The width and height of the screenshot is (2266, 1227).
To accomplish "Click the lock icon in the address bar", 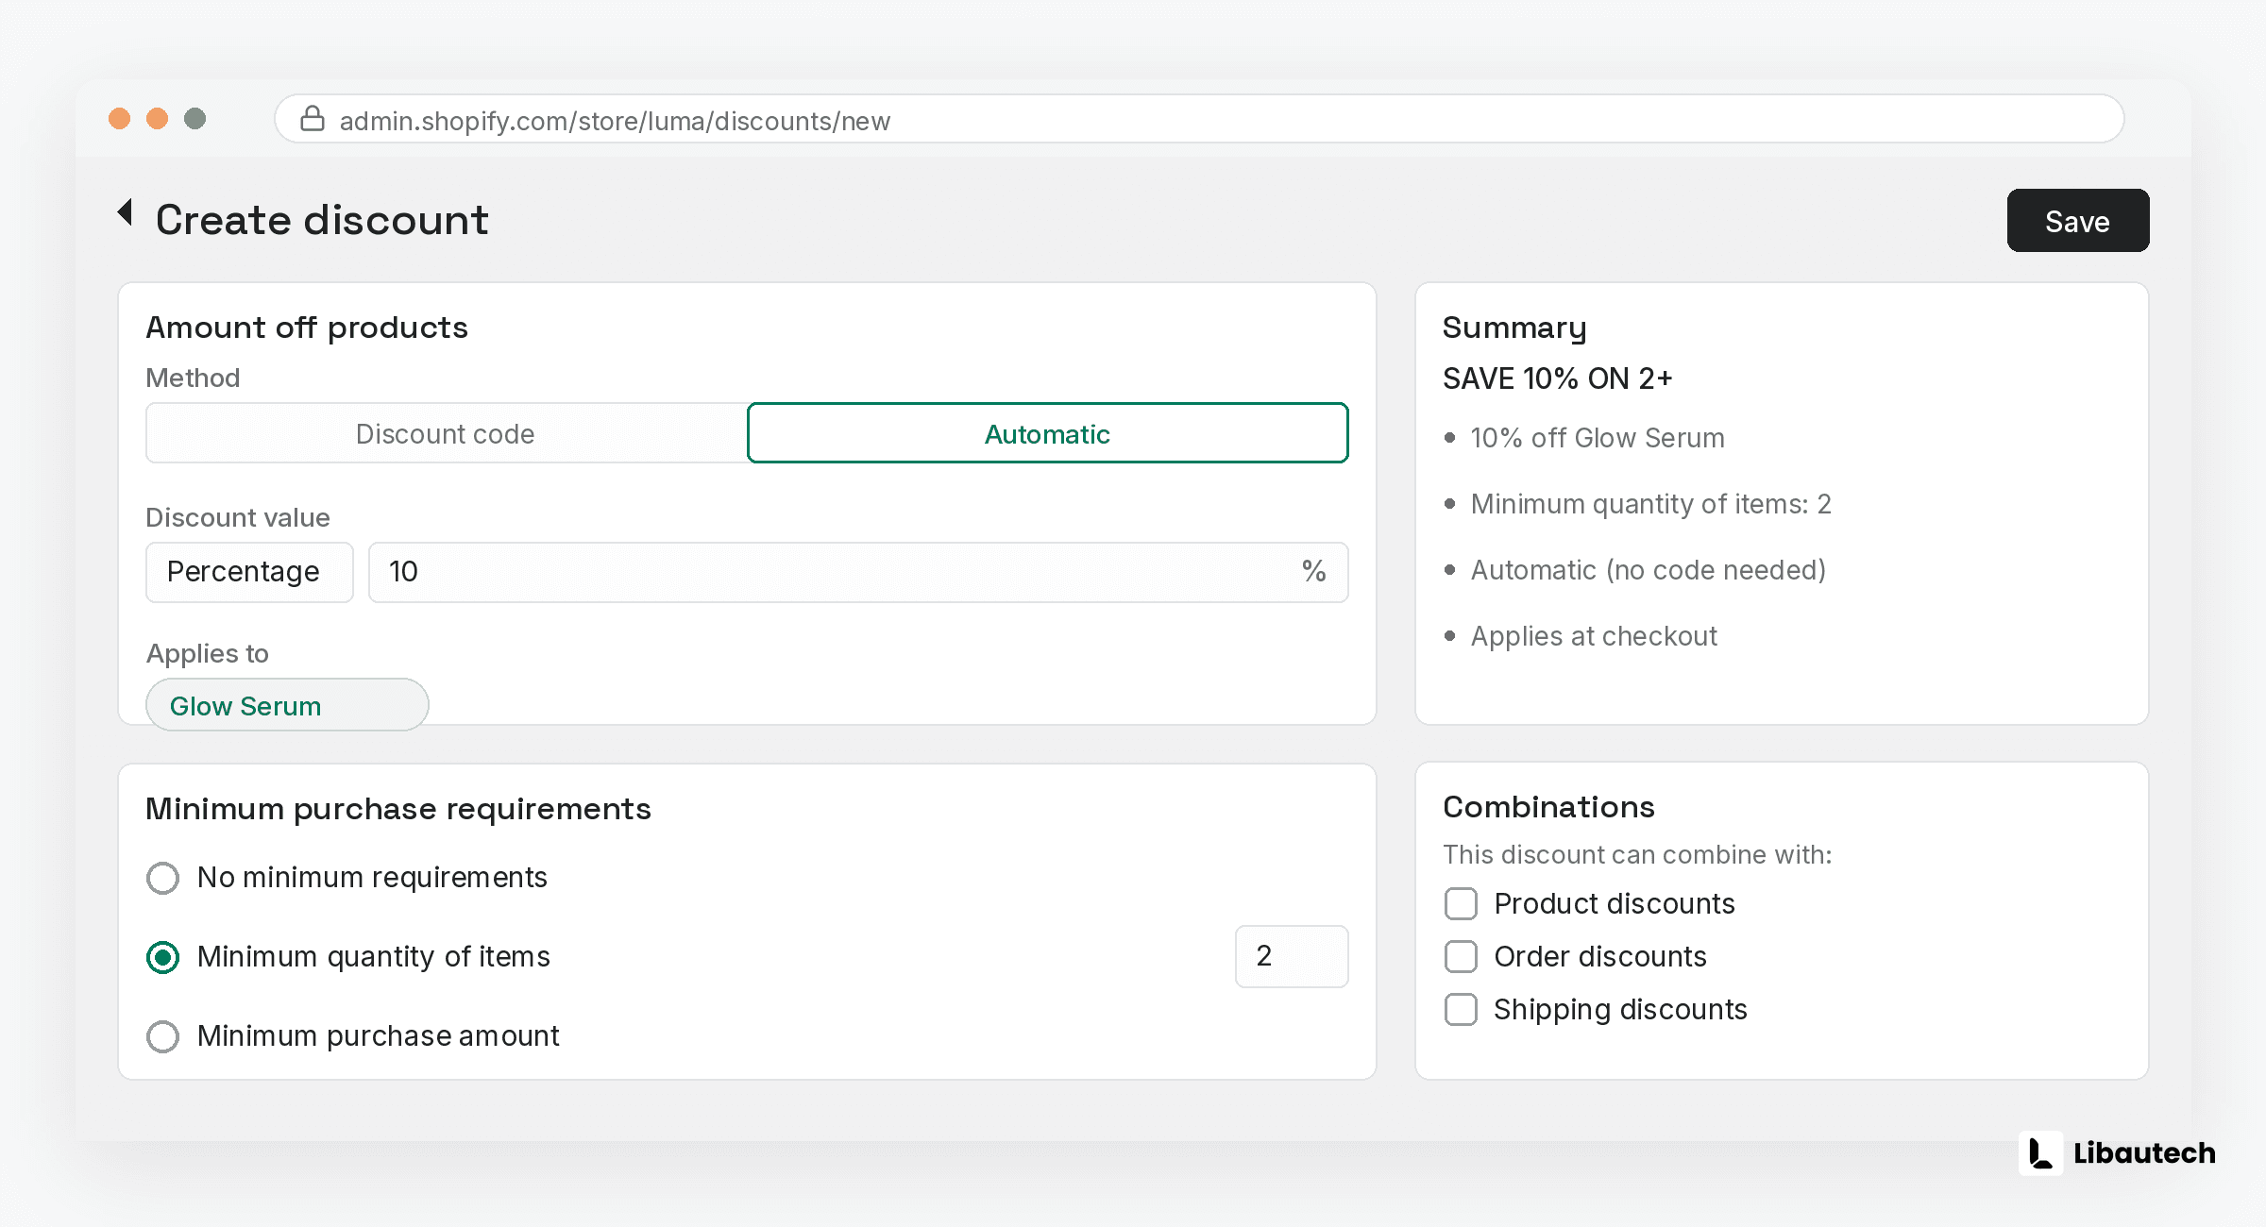I will (313, 119).
